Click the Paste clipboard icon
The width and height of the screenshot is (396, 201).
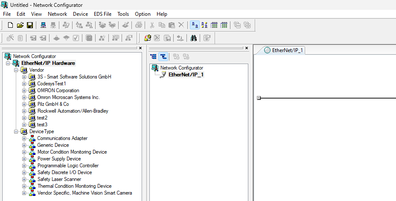172,25
